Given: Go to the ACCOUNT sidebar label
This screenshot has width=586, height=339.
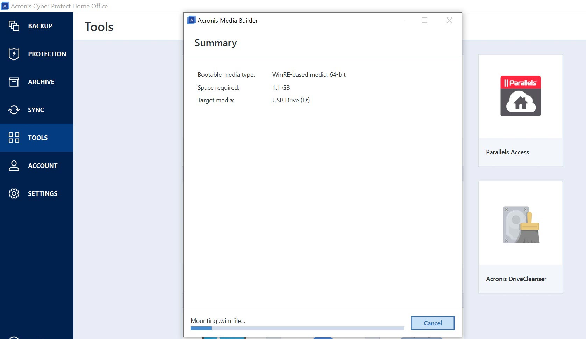Looking at the screenshot, I should (43, 165).
